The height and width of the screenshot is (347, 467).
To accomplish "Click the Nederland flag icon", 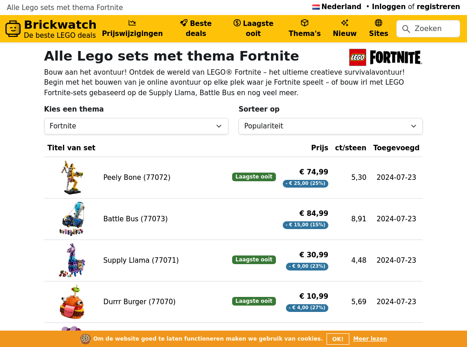I will [x=316, y=7].
